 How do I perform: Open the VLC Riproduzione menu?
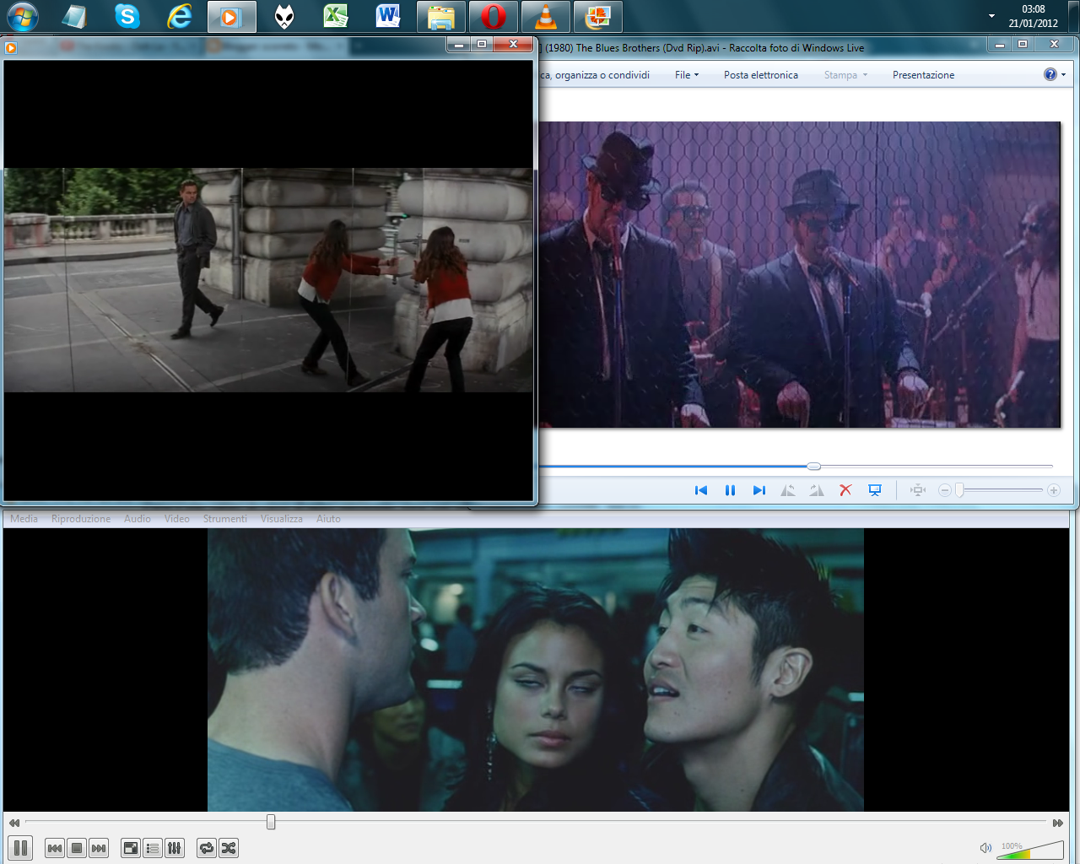click(81, 519)
